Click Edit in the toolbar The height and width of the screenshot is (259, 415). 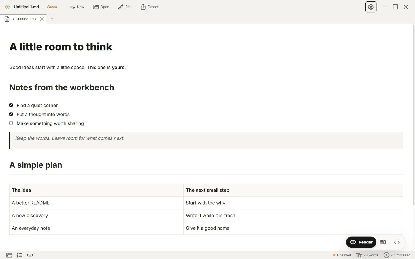pos(125,7)
